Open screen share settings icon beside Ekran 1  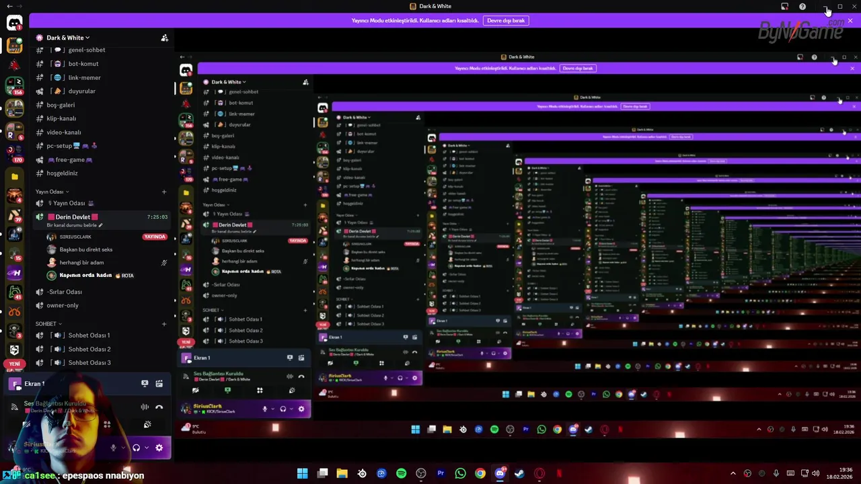(x=159, y=384)
